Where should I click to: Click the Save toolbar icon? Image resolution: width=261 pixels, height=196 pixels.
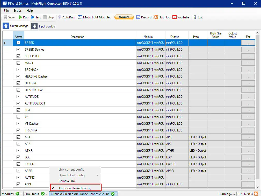tap(5, 17)
